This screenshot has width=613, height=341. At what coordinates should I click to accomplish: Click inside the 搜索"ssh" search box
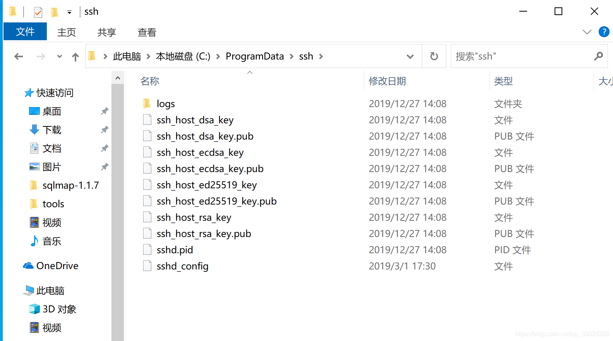(522, 56)
